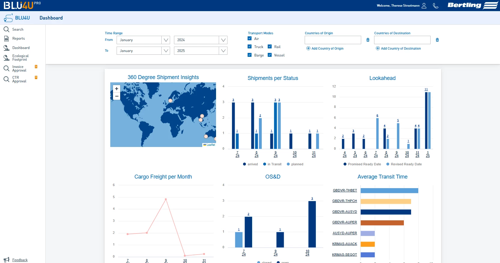Go to Ecological Footprint in sidebar
Screen dimensions: 500x263
(x=20, y=58)
